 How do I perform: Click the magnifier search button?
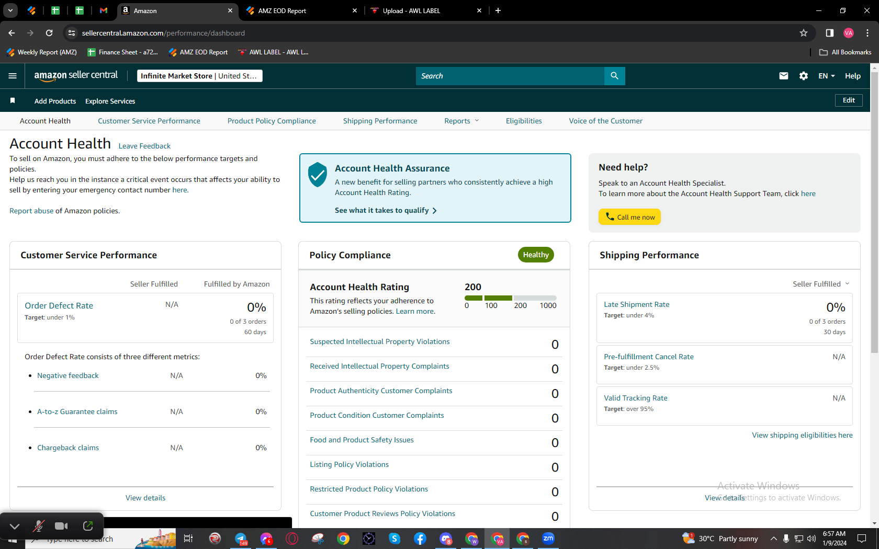(x=614, y=76)
